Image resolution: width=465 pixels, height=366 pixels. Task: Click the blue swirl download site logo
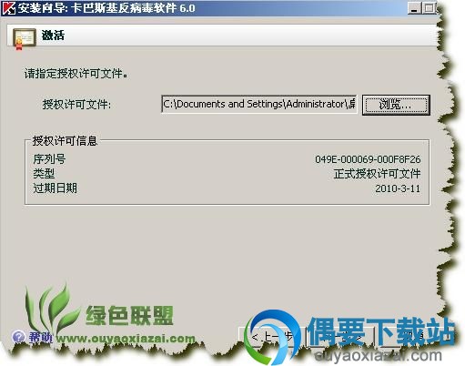pyautogui.click(x=273, y=337)
